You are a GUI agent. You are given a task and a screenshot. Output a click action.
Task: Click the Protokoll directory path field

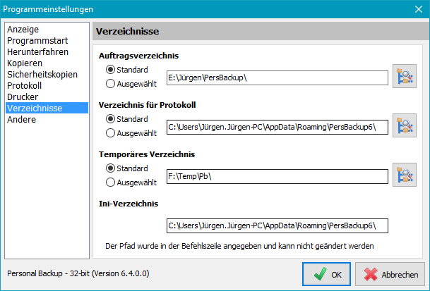click(x=277, y=127)
